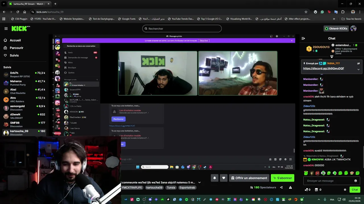The image size is (364, 204).
Task: Bookmark page with star icon
Action: coord(306,12)
